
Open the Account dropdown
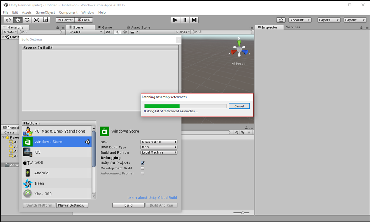click(300, 20)
